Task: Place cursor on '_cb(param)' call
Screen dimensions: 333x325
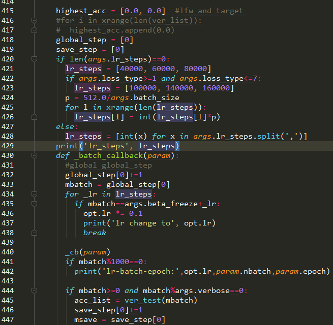Action: click(x=87, y=252)
